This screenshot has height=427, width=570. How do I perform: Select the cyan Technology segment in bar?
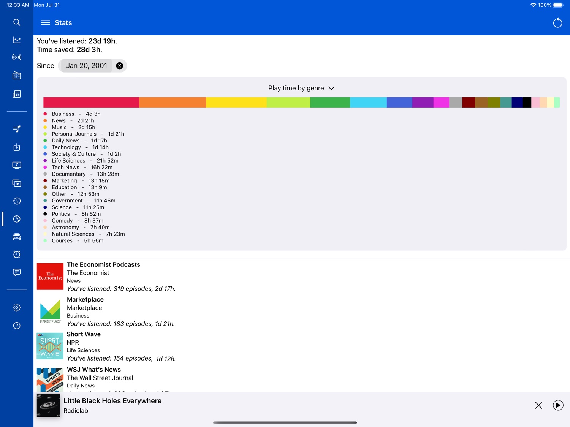pos(368,102)
